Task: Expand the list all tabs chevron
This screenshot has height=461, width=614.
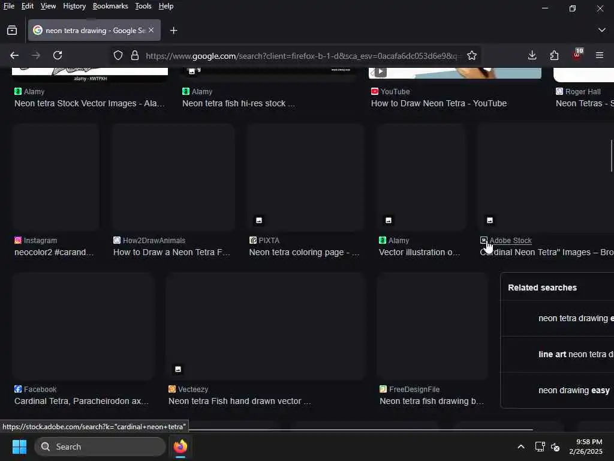Action: pos(602,30)
